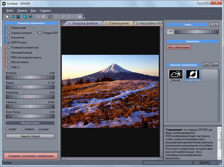Image resolution: width=224 pixels, height=167 pixels.
Task: Click the gamma value field showing 1.00
Action: (170, 32)
